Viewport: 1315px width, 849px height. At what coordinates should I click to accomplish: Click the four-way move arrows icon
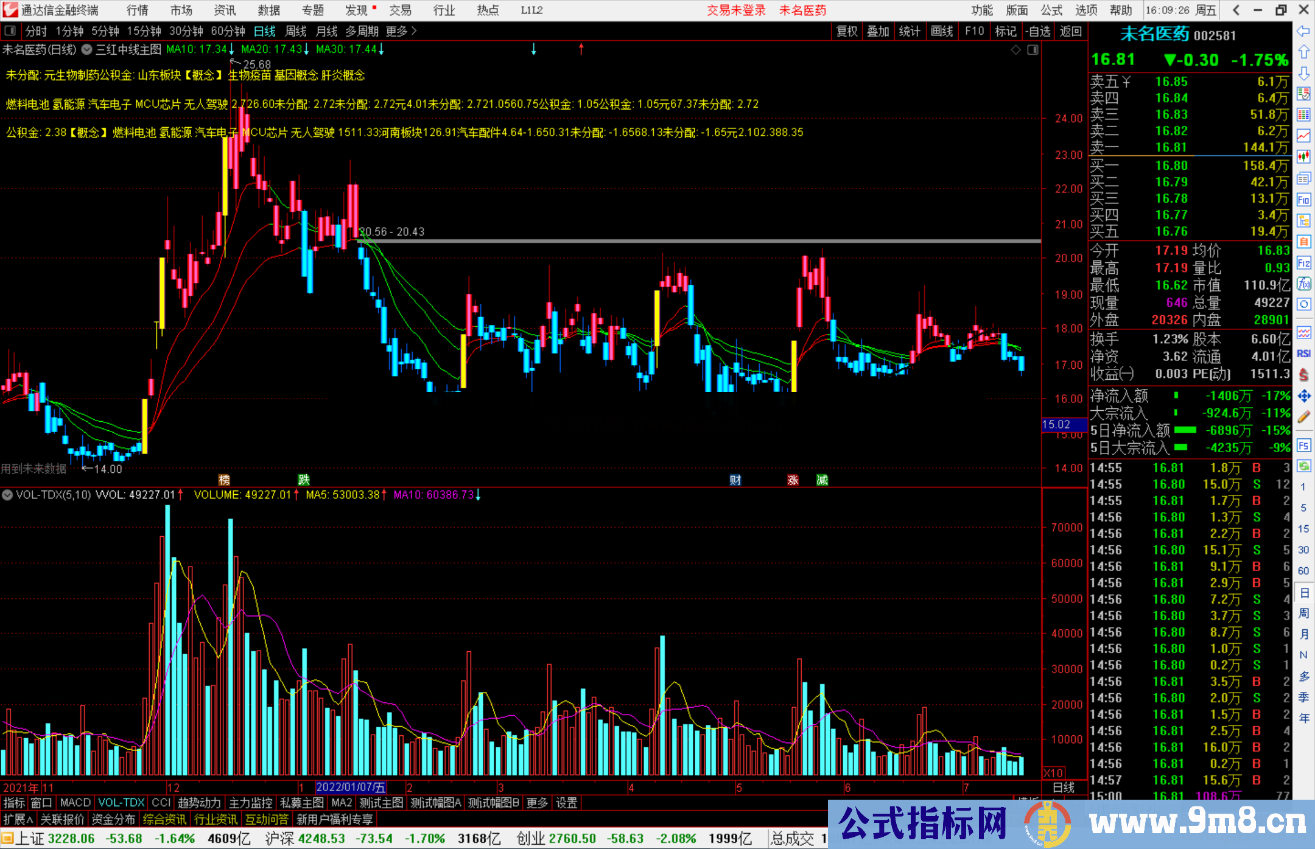click(x=1303, y=396)
